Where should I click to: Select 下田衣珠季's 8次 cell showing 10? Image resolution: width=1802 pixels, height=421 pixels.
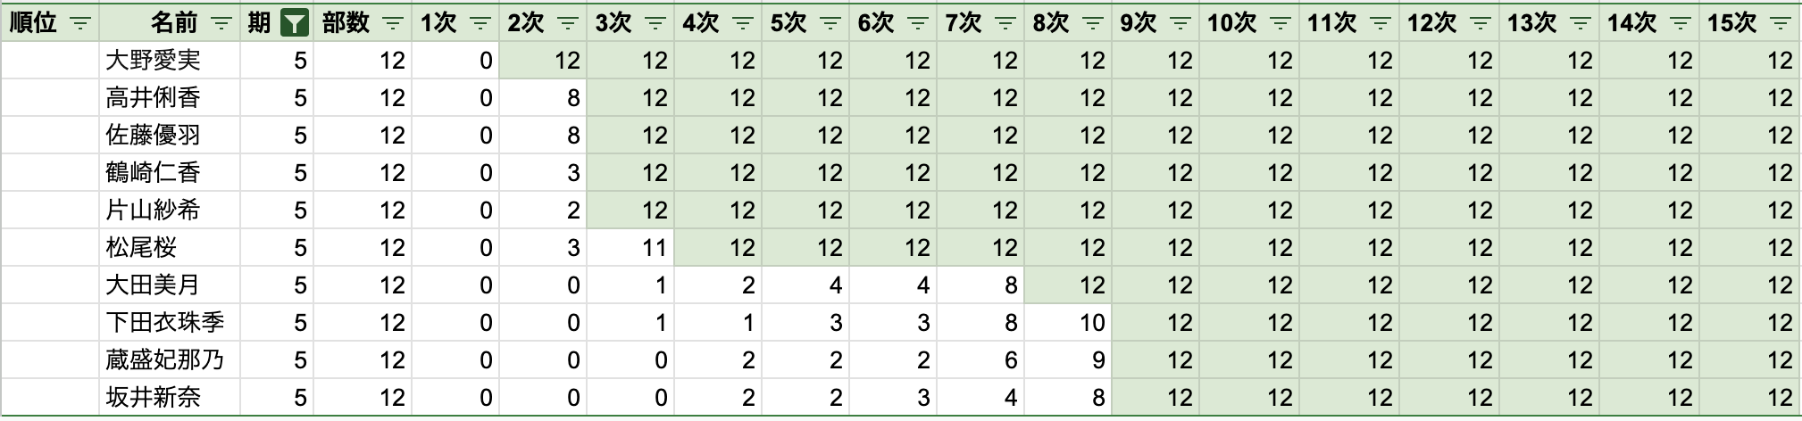1068,323
